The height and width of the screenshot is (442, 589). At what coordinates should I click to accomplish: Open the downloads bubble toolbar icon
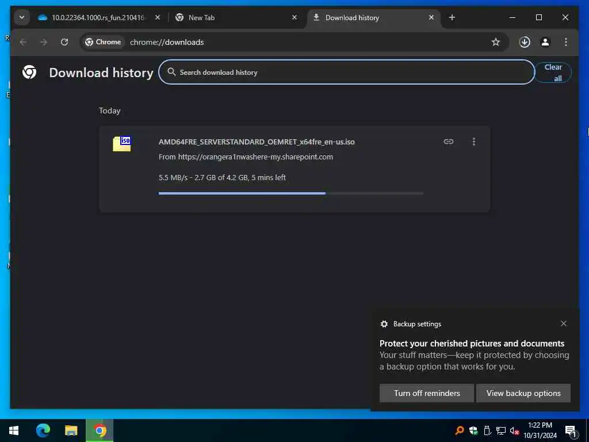pos(525,42)
